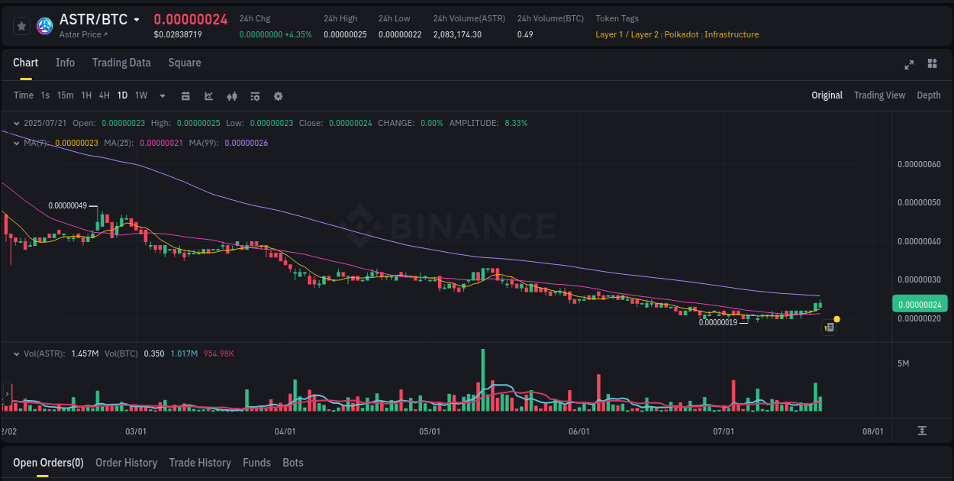Open the candlestick chart type icon
954x481 pixels.
coord(231,95)
